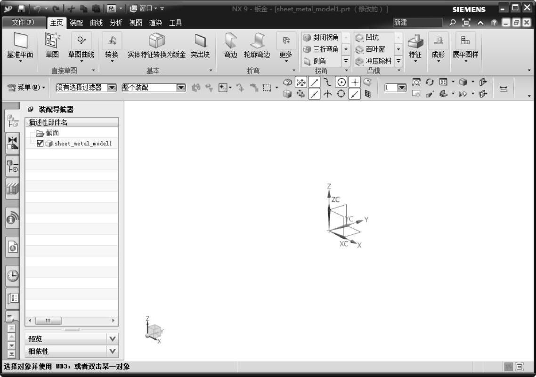Toggle Point on Curve snap
The height and width of the screenshot is (377, 536).
355,94
